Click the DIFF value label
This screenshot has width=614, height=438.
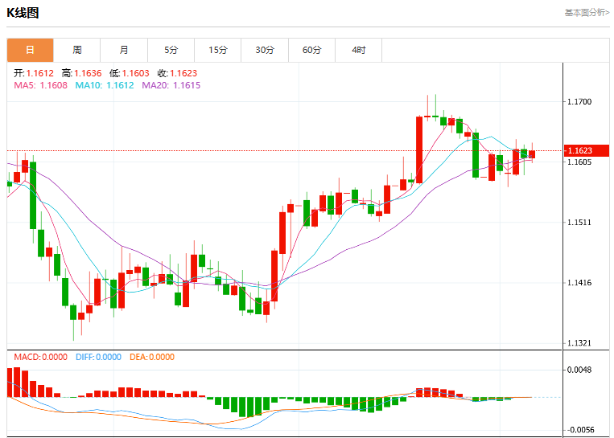98,357
